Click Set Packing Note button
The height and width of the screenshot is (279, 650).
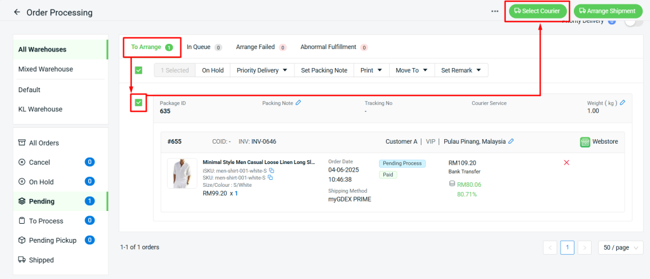point(324,70)
